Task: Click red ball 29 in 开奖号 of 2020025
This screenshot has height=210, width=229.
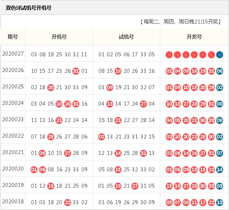Action: click(211, 88)
